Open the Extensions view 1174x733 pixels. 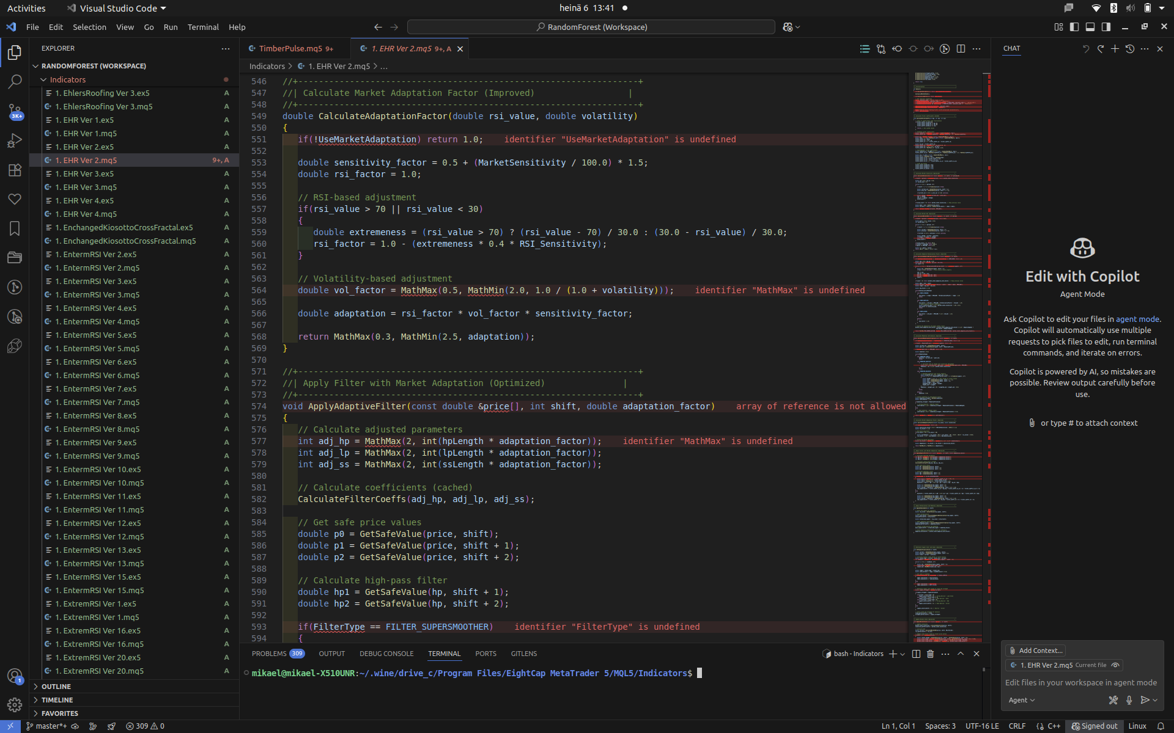tap(15, 170)
